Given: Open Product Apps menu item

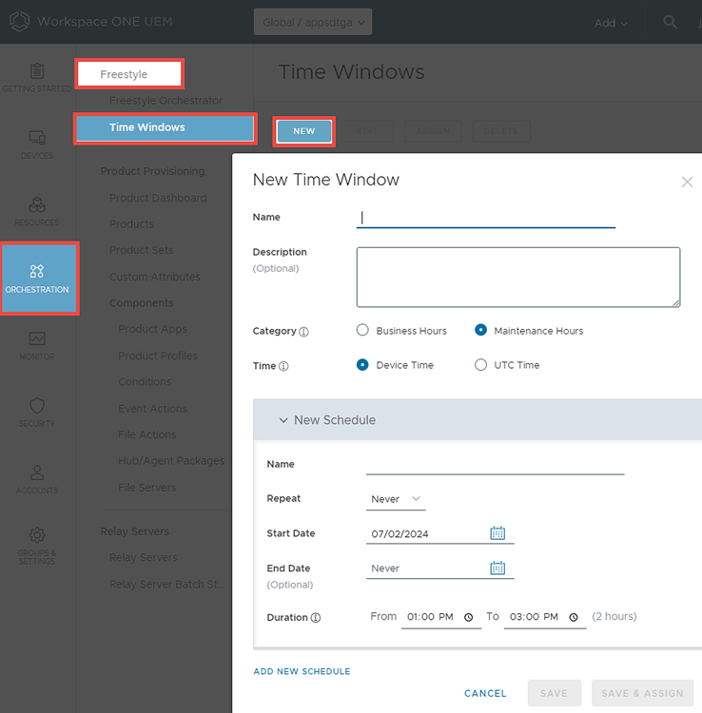Looking at the screenshot, I should (152, 329).
